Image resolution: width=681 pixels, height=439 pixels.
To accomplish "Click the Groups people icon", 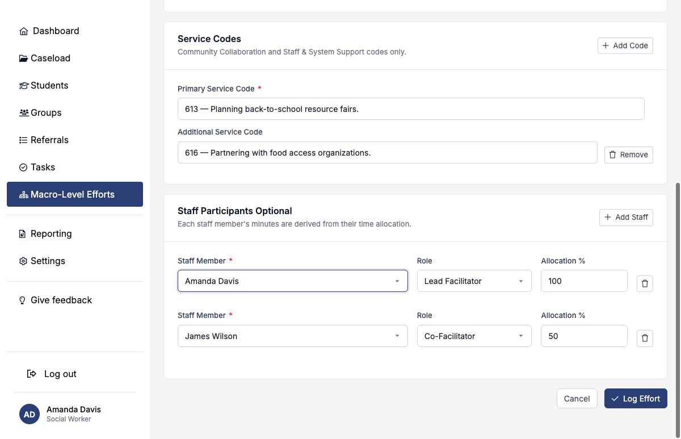I will coord(24,113).
